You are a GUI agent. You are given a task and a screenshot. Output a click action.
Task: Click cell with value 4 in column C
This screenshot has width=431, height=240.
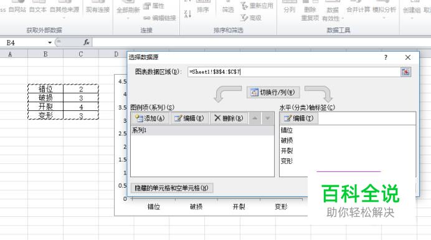81,107
